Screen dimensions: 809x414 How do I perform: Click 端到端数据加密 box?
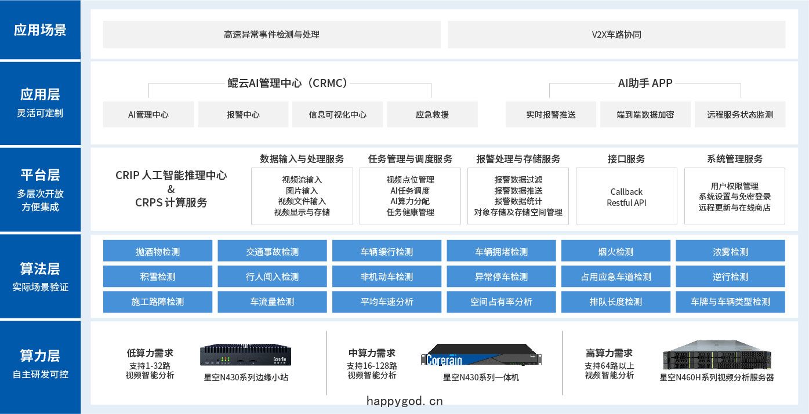(x=645, y=114)
